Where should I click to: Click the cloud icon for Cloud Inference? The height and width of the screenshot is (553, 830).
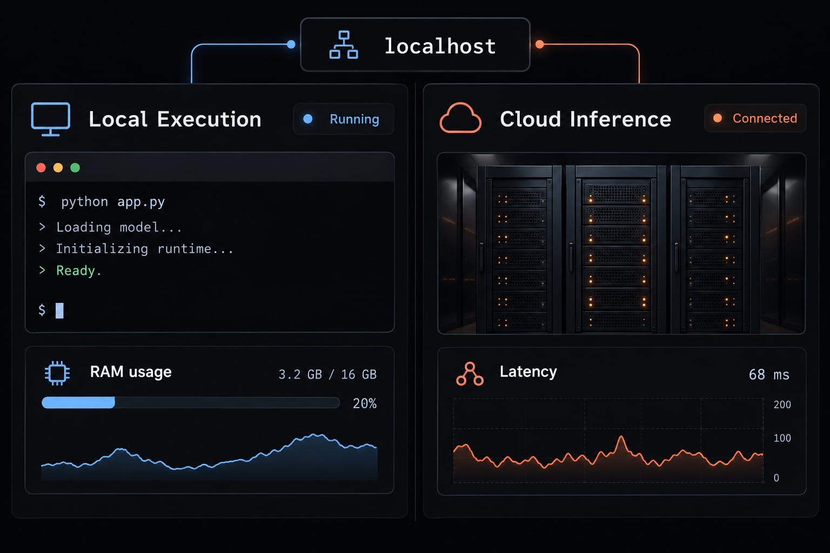tap(460, 118)
